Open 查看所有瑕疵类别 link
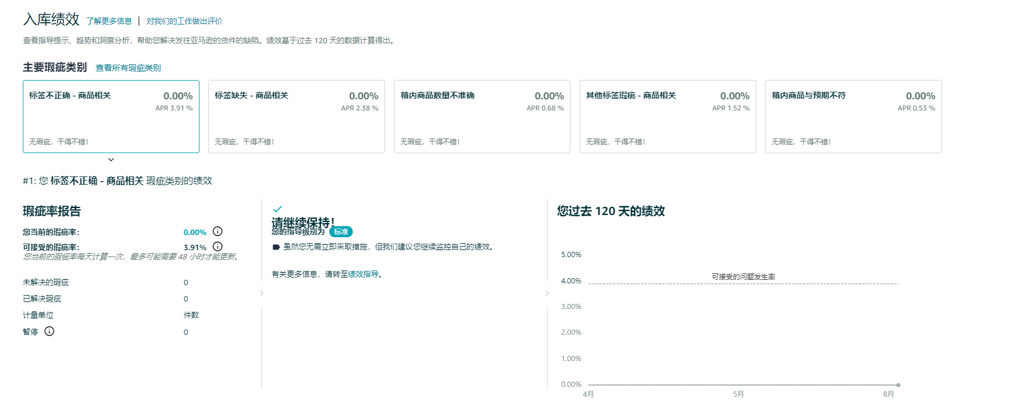The image size is (1019, 402). point(128,68)
